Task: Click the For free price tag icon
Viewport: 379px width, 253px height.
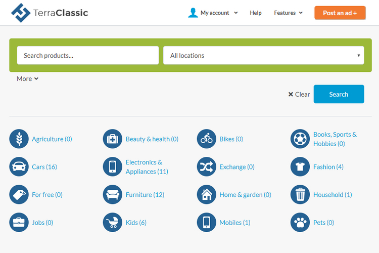Action: tap(19, 194)
